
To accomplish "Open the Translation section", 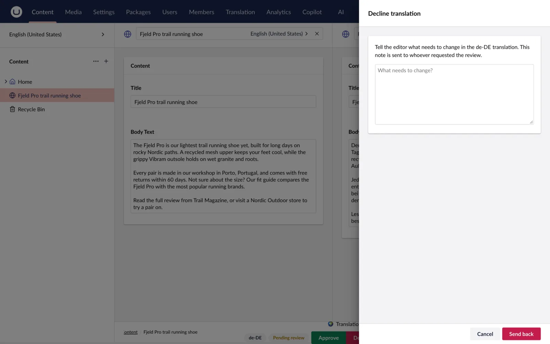I will click(x=240, y=12).
